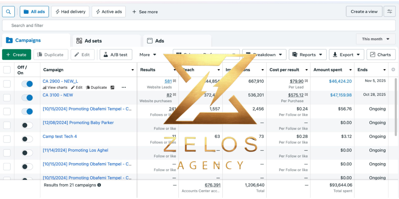Open campaign [11/14/2024] Promoting Los Aghel
The width and height of the screenshot is (399, 199).
pyautogui.click(x=75, y=150)
